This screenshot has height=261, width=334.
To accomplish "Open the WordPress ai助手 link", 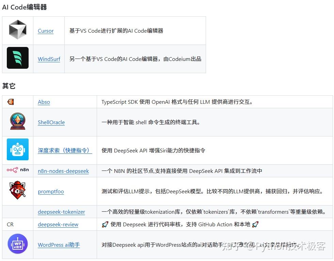I will point(59,245).
